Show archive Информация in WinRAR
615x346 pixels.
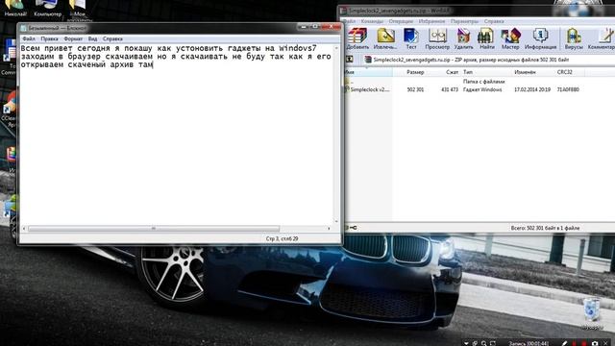tap(540, 38)
